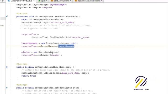The height and width of the screenshot is (94, 168).
Task: Click RecyclerAdapter() constructor call
Action: coord(49,52)
